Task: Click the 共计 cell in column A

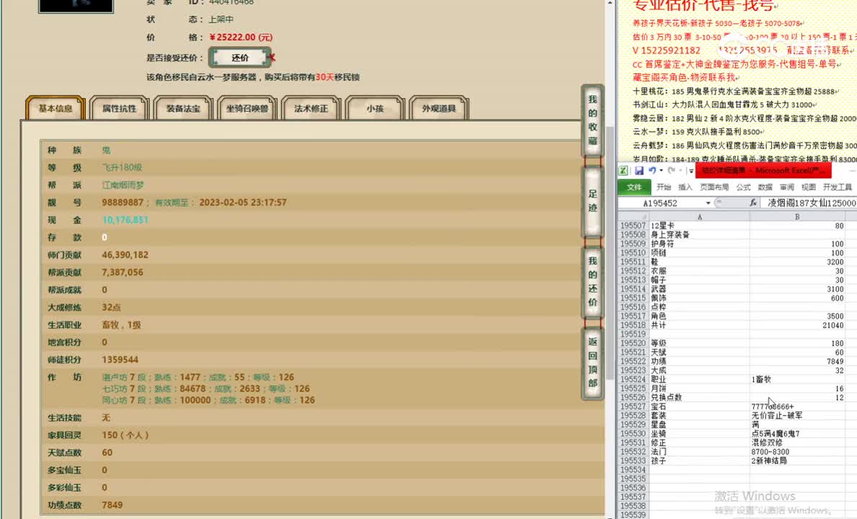Action: [x=699, y=325]
